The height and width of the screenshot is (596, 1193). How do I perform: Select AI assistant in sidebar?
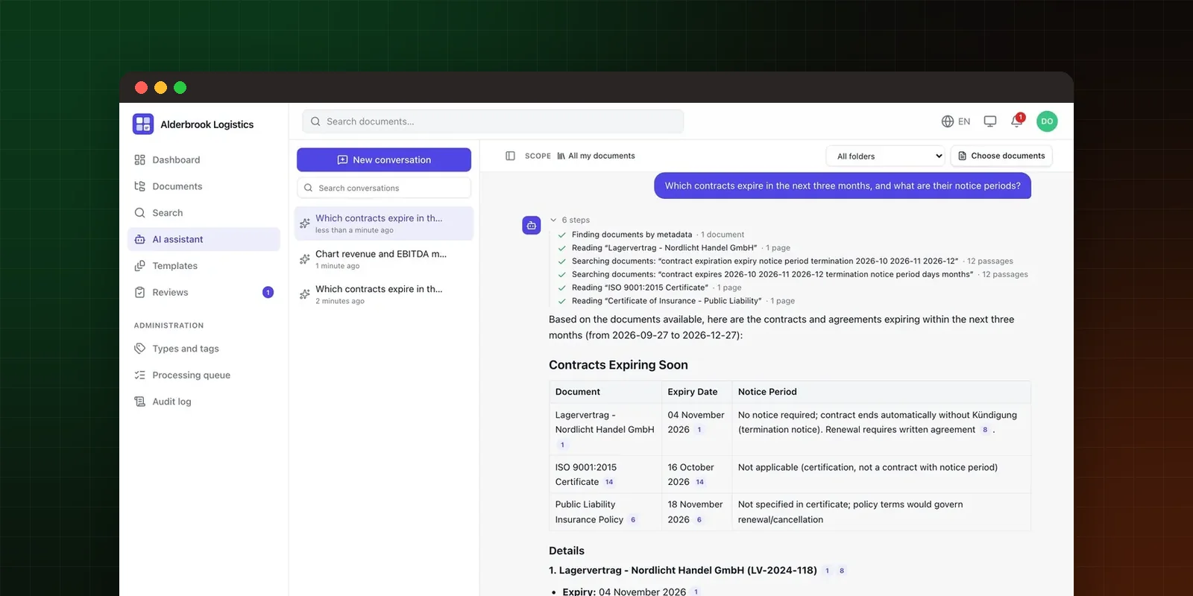pos(204,239)
